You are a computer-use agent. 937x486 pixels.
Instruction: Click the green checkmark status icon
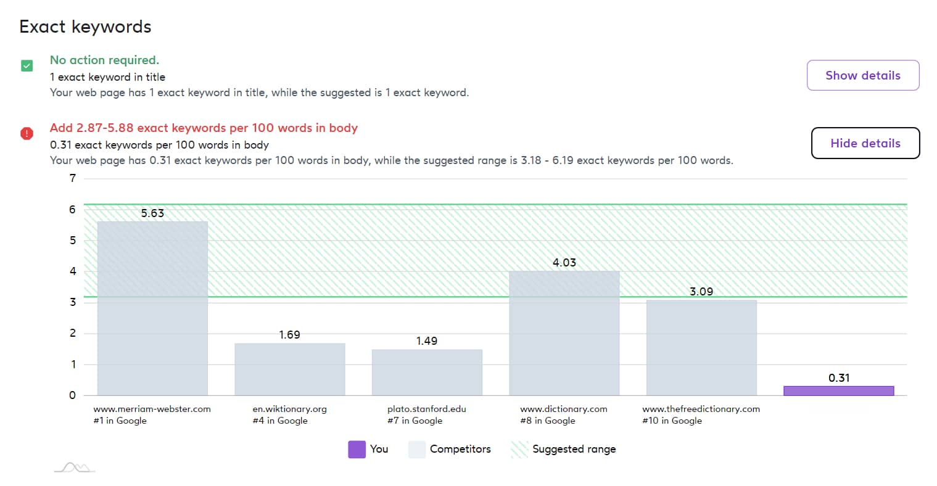tap(27, 66)
